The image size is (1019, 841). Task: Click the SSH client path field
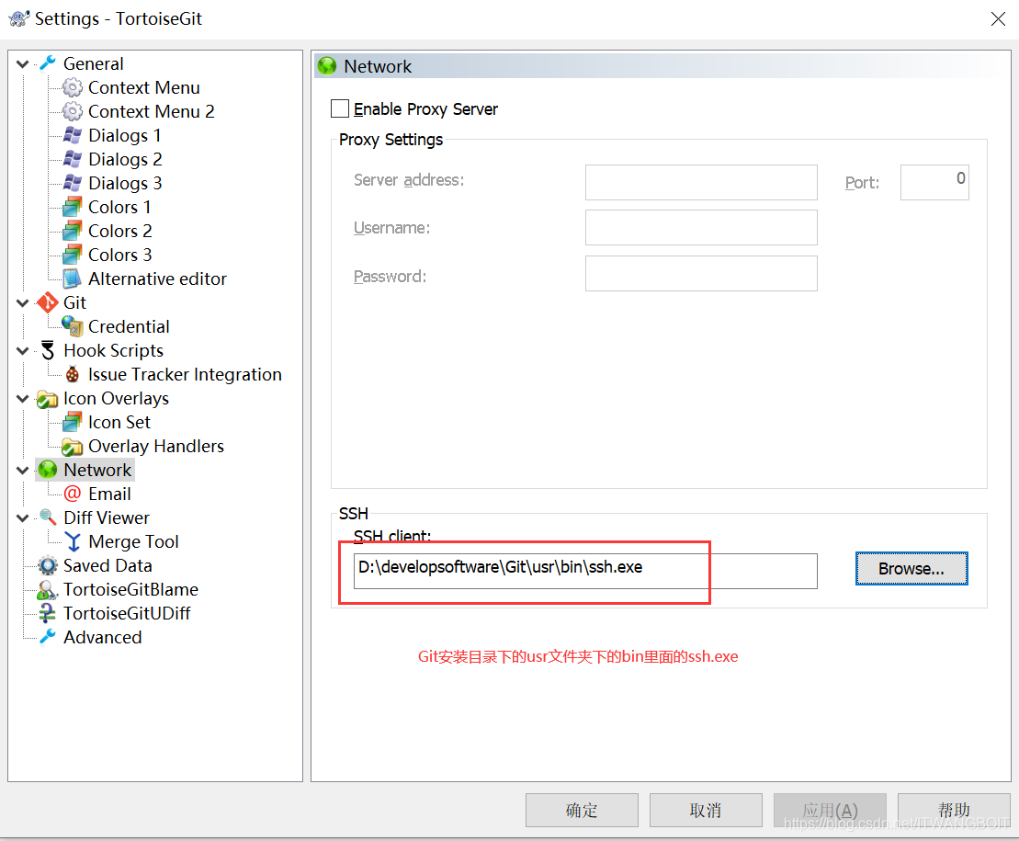pyautogui.click(x=585, y=571)
